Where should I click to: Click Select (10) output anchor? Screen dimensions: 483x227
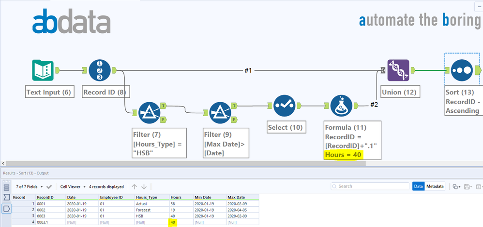point(299,106)
